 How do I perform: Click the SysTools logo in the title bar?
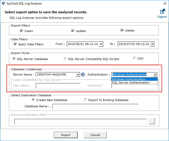[3, 3]
